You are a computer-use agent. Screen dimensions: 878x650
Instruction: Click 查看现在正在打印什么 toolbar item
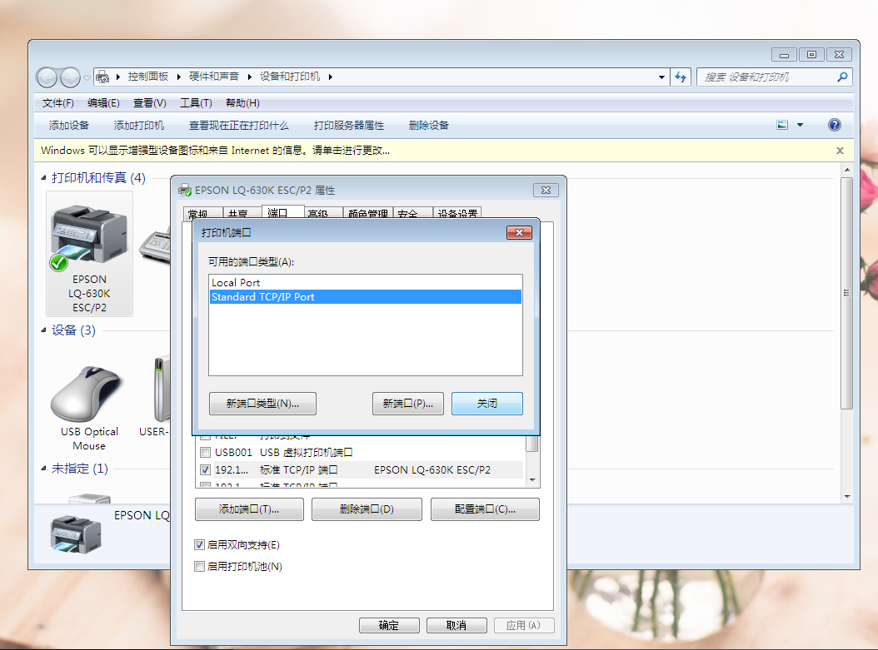pos(239,126)
